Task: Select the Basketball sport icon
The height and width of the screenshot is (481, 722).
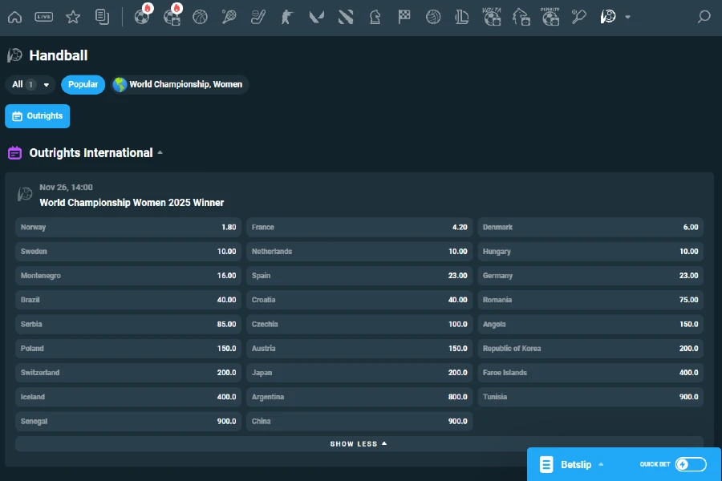Action: click(x=201, y=17)
